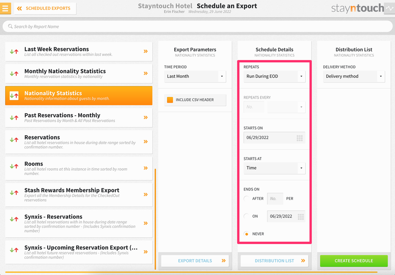Click the green Create Schedule button
395x275 pixels.
[x=354, y=261]
